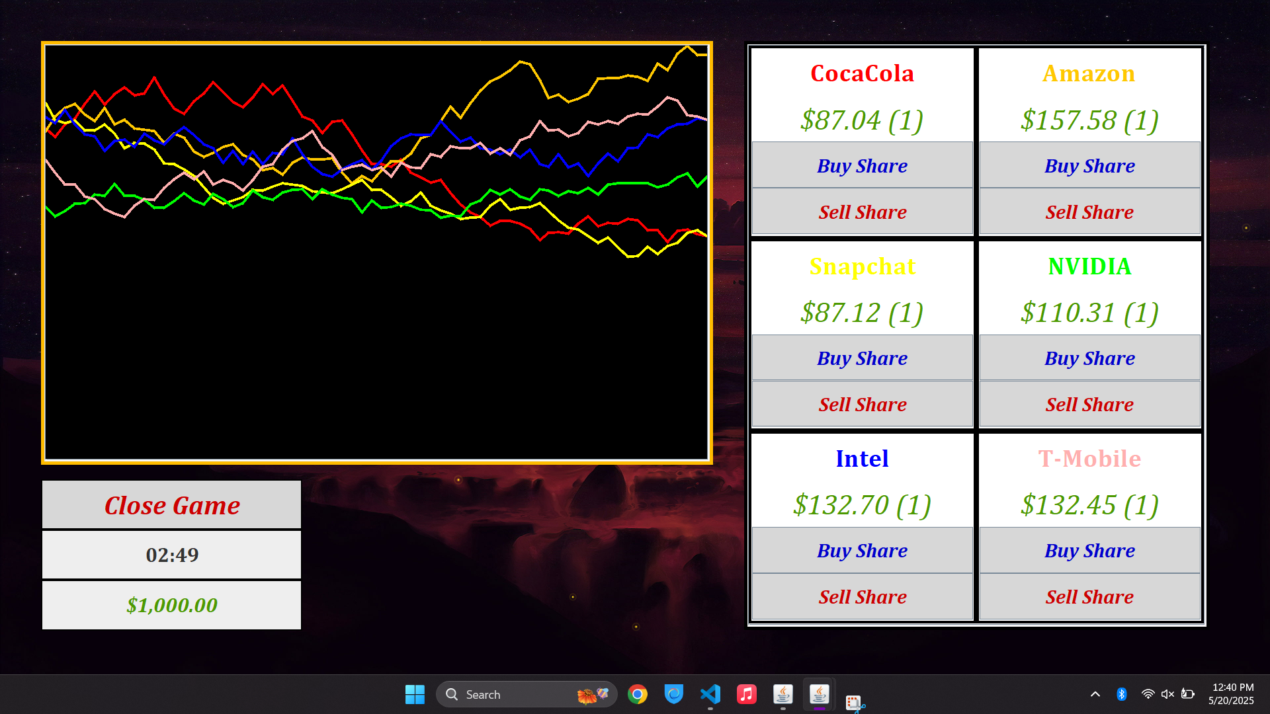Open the clock and date panel
This screenshot has height=714, width=1270.
pos(1230,694)
